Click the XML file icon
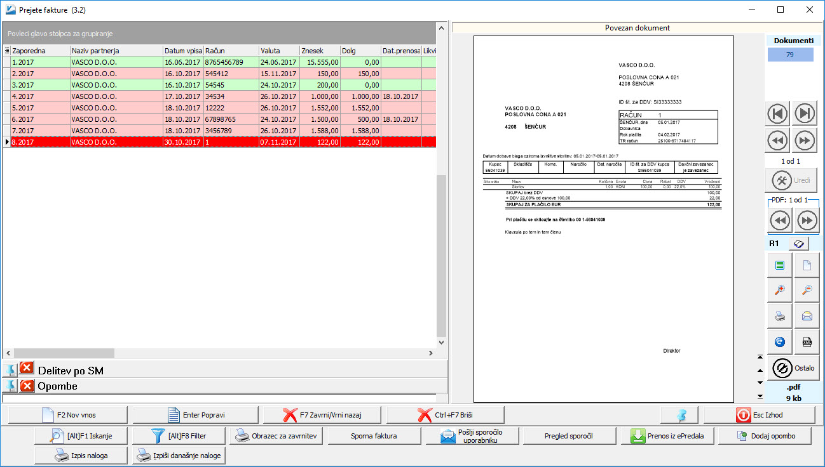The width and height of the screenshot is (825, 467). [x=807, y=341]
